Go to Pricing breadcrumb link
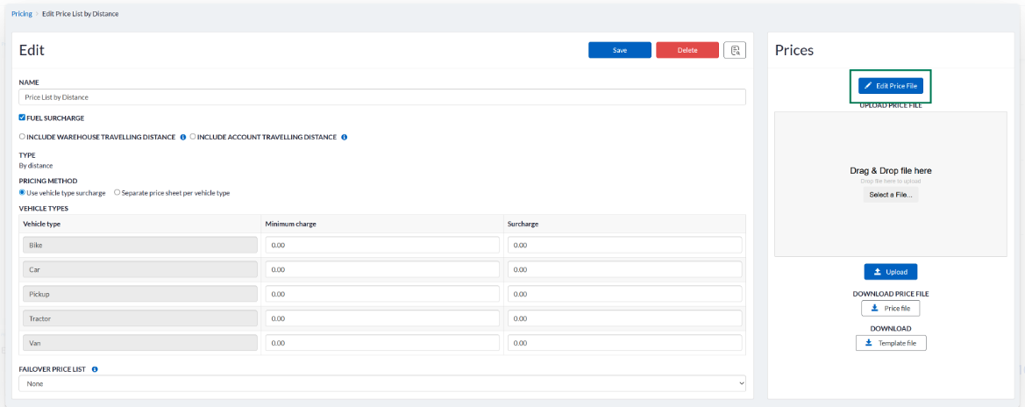1025x407 pixels. (x=22, y=13)
